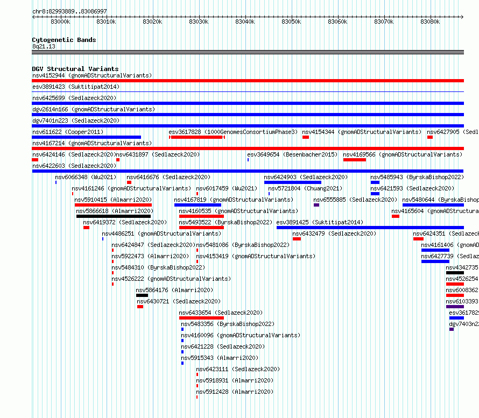The width and height of the screenshot is (479, 418).
Task: Click nsv6421593 (Sedlazeck2020) label
Action: pyautogui.click(x=412, y=188)
